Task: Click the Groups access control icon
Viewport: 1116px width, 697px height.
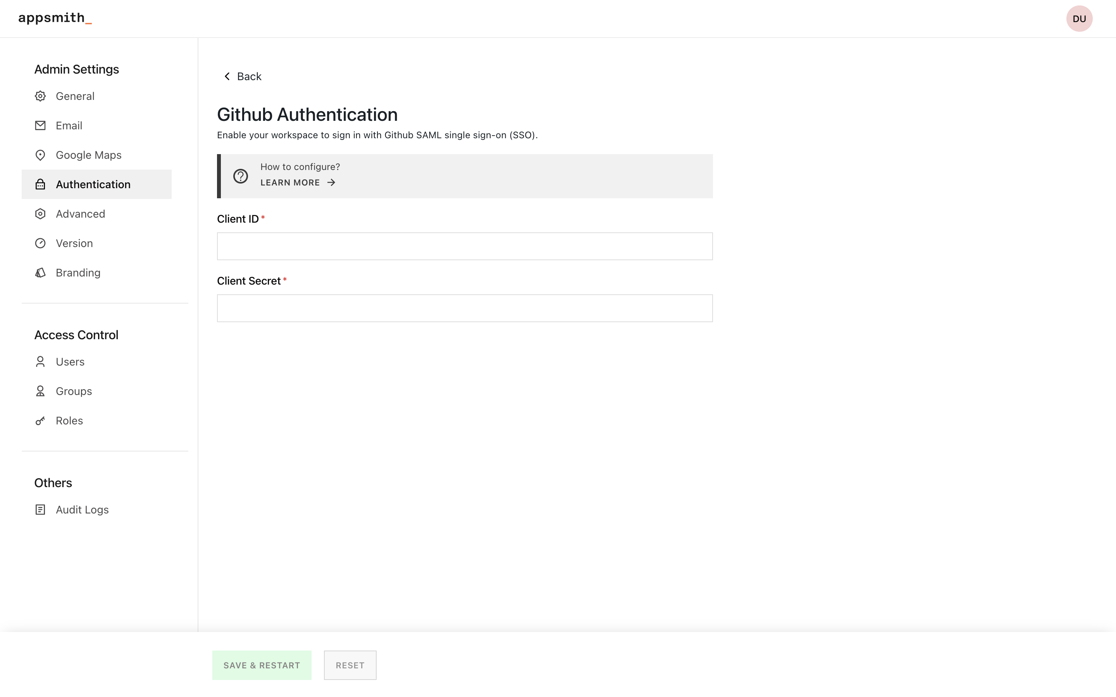Action: pyautogui.click(x=40, y=391)
